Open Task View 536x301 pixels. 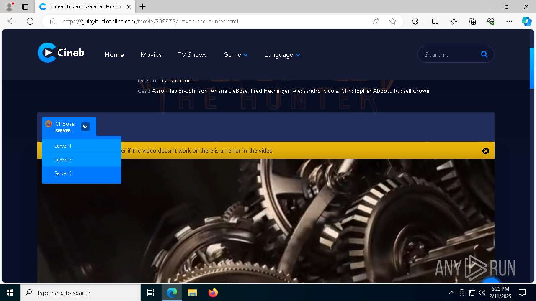[x=151, y=293]
